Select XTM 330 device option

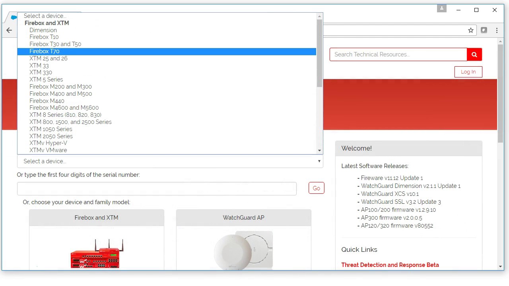pos(167,72)
